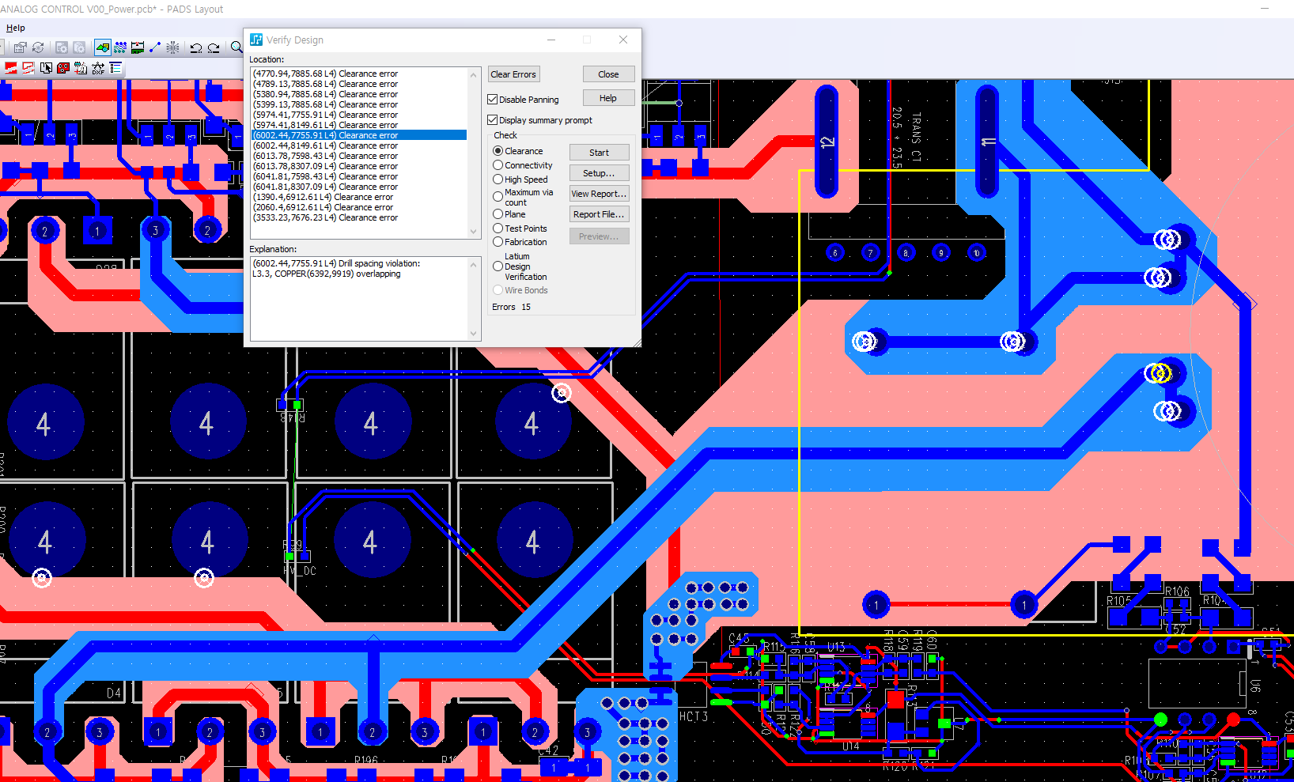Open the Help menu
1294x782 pixels.
point(15,28)
